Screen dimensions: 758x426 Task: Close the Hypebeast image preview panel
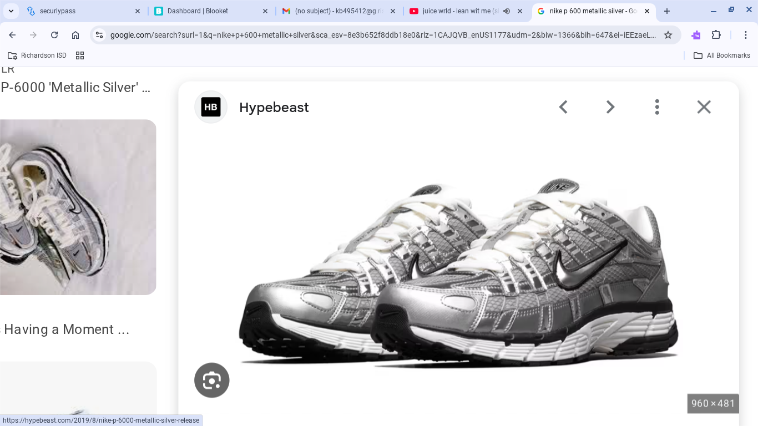704,107
